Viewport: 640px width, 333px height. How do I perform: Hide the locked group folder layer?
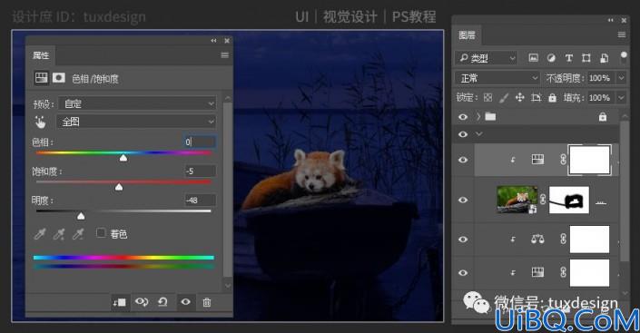(463, 117)
